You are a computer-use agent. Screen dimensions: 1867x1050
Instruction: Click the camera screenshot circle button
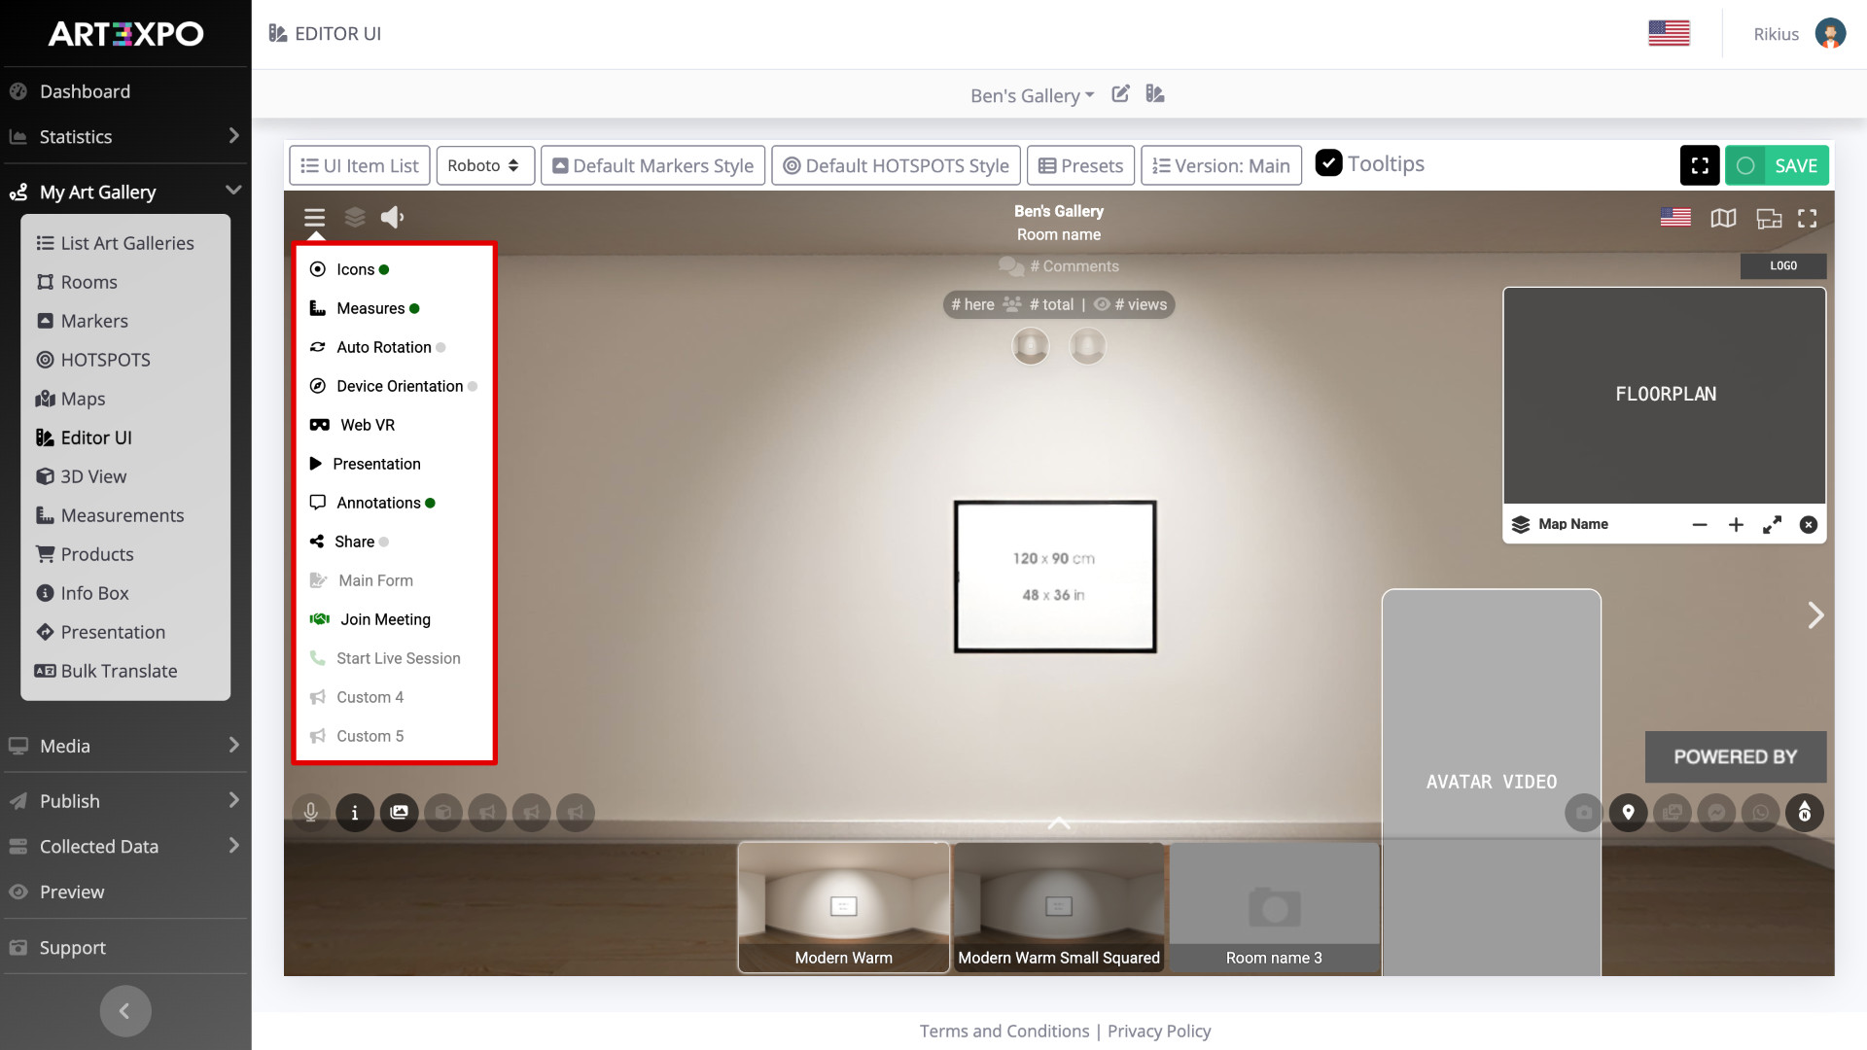[1584, 813]
